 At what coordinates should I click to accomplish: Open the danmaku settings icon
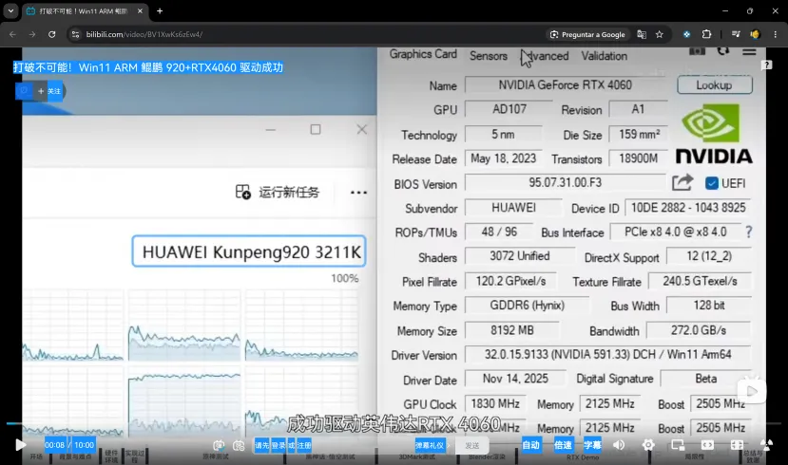239,445
